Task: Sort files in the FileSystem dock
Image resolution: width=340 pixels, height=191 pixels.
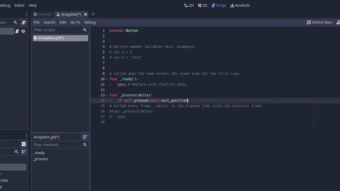Action: 23,152
